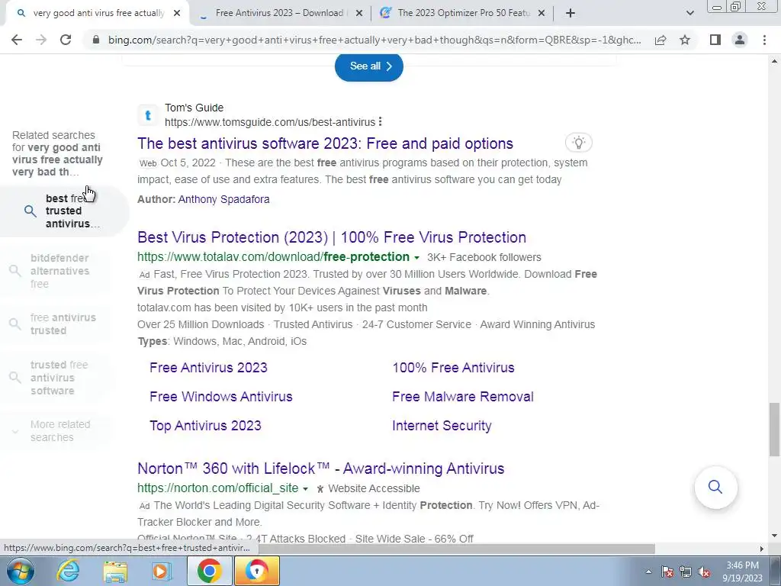Image resolution: width=781 pixels, height=586 pixels.
Task: Open the Free Antivirus 2023 sitelink
Action: pyautogui.click(x=208, y=368)
